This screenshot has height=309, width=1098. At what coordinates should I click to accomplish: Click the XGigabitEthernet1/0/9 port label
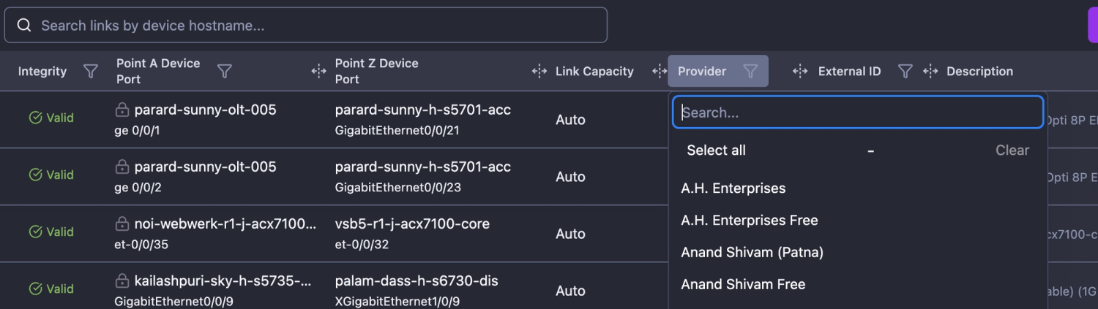tap(397, 302)
